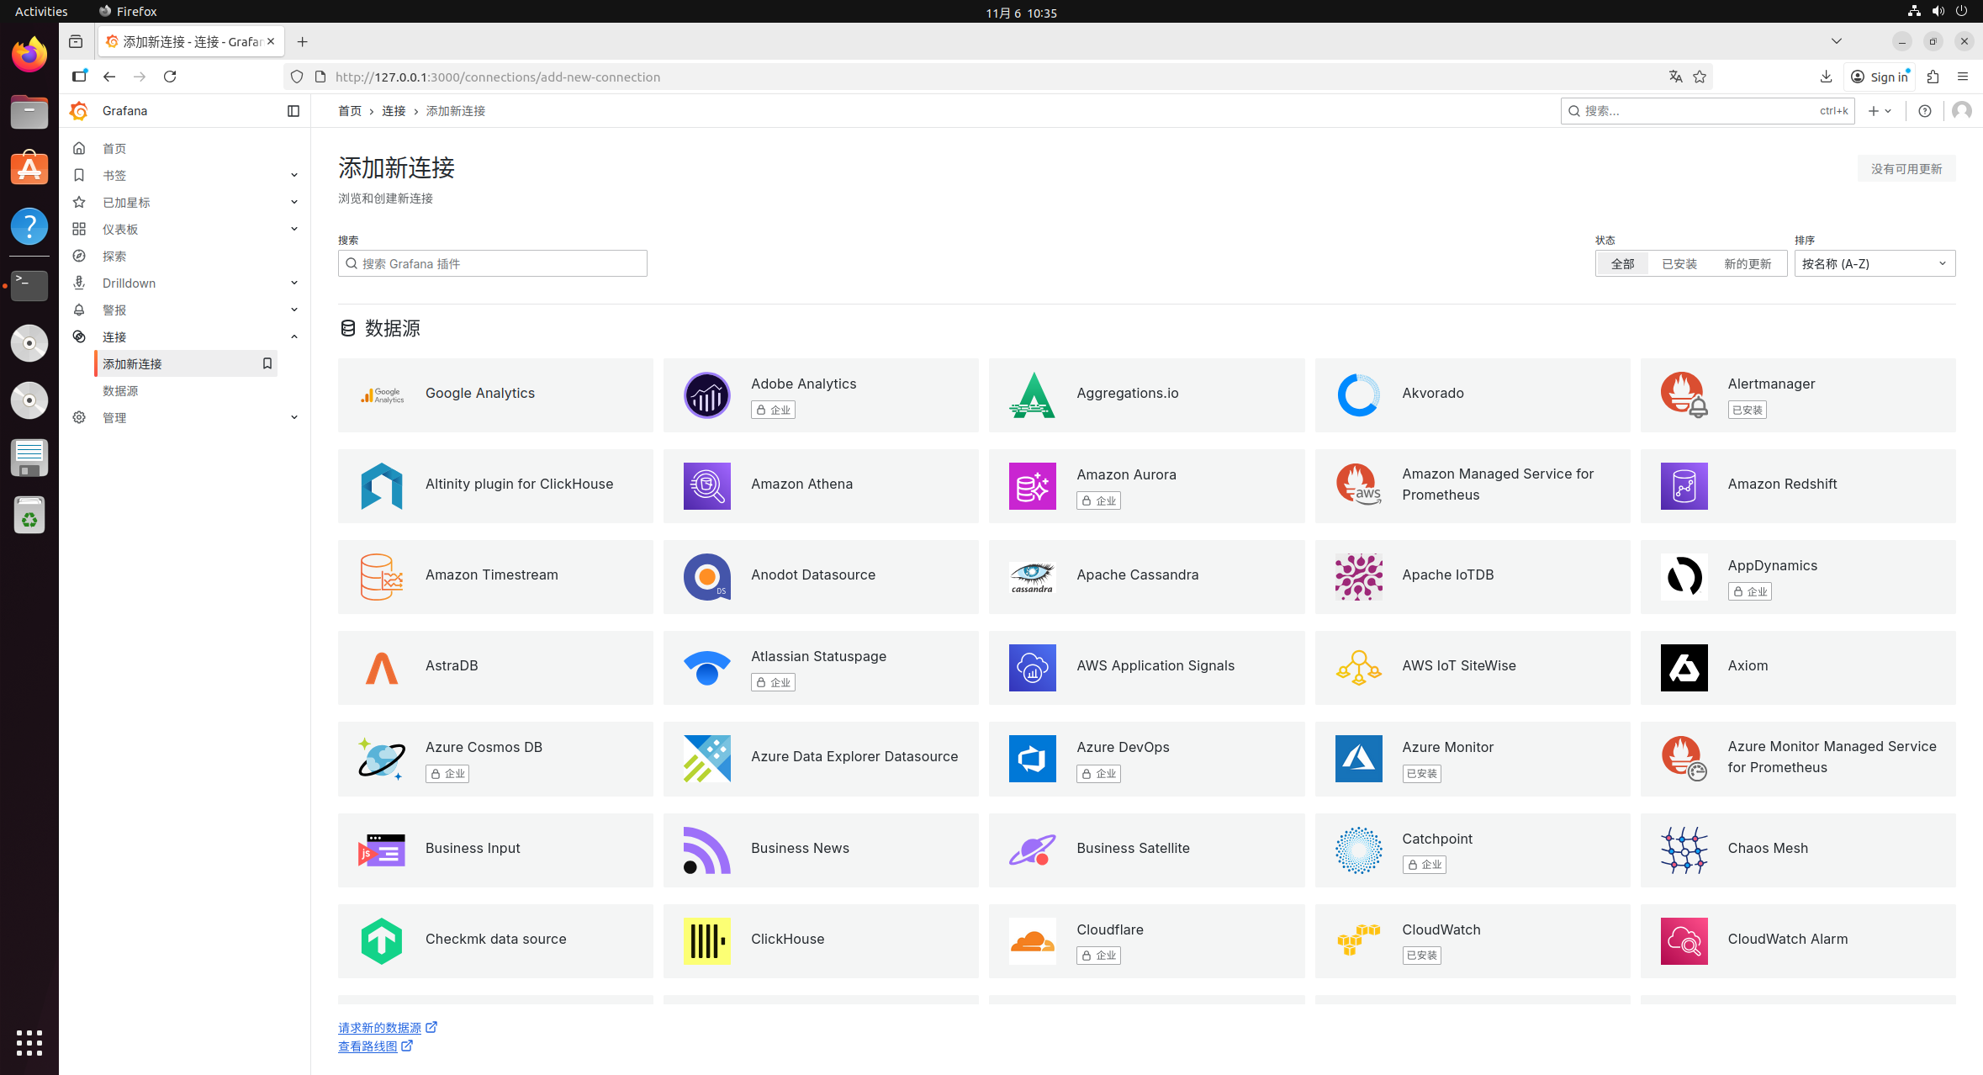Click the 没有可用更新 button
1983x1075 pixels.
pyautogui.click(x=1906, y=169)
